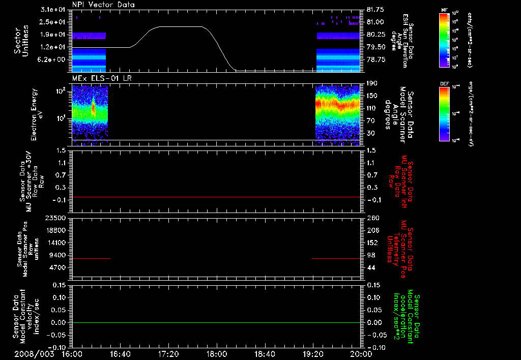Click the 150 scanner angle tick label
521x360 pixels.
[x=372, y=96]
